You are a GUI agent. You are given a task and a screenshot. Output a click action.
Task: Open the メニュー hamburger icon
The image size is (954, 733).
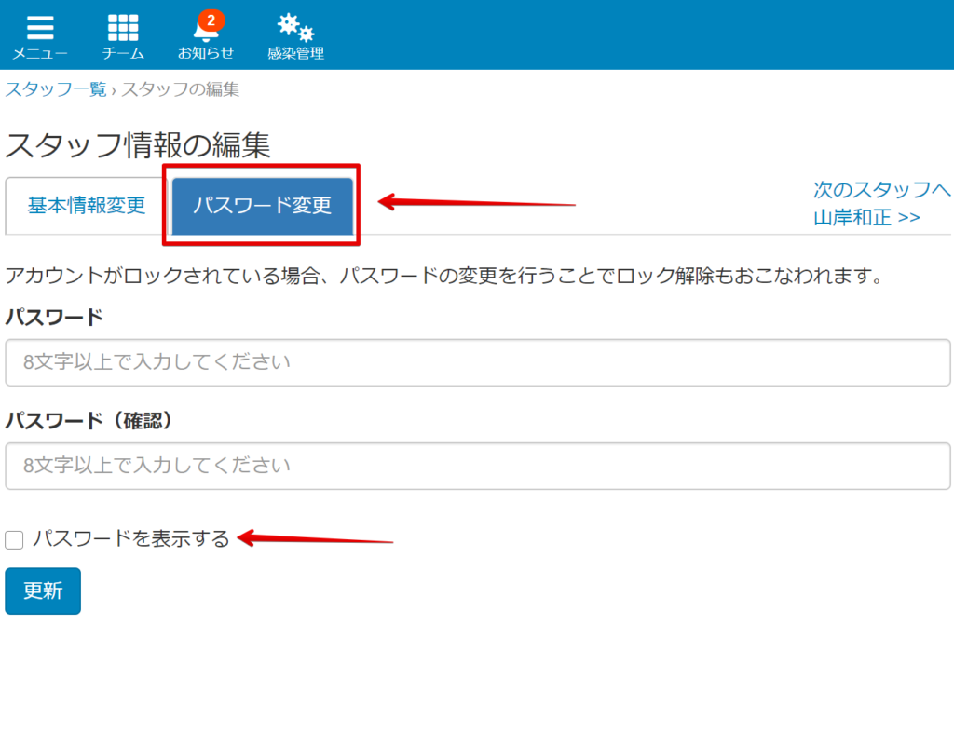[x=39, y=25]
